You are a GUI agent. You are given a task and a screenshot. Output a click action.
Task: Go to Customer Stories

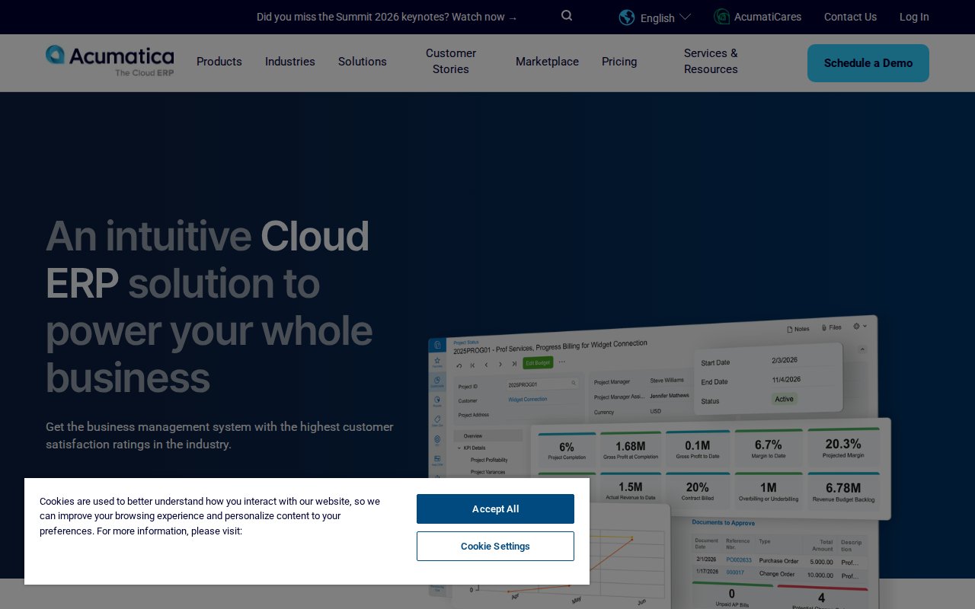(x=451, y=62)
